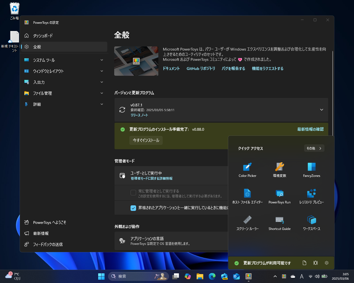Start the ホスト ファイル エディター tool
Screen dimensions: 354x283
[x=247, y=196]
